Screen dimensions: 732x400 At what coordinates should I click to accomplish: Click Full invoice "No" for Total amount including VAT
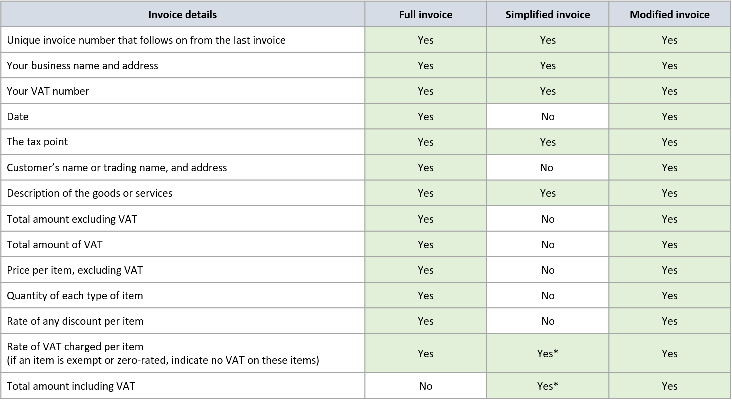click(x=425, y=386)
